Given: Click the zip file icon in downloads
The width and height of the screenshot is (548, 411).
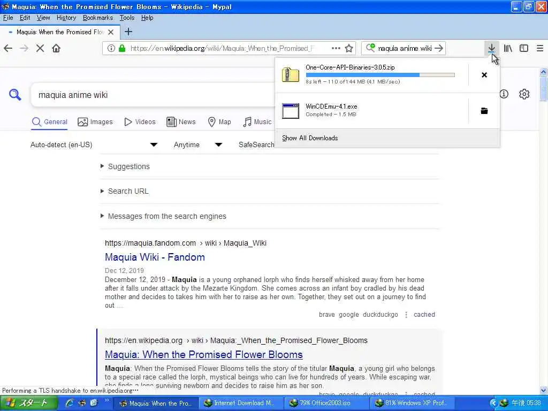Looking at the screenshot, I should click(291, 75).
